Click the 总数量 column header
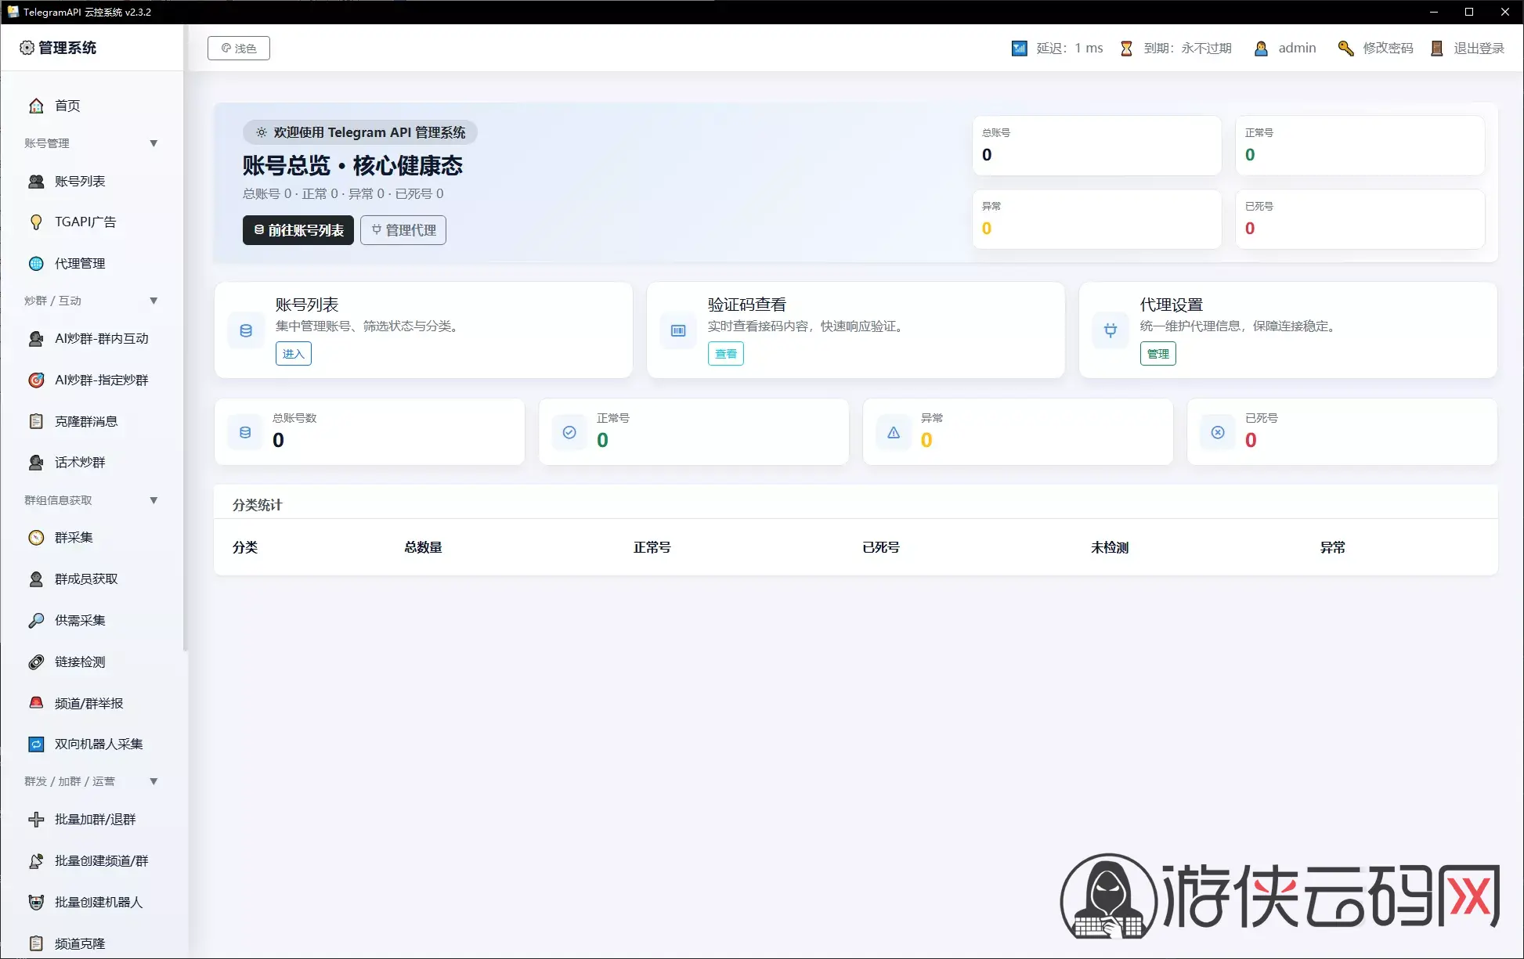The height and width of the screenshot is (959, 1524). click(424, 547)
